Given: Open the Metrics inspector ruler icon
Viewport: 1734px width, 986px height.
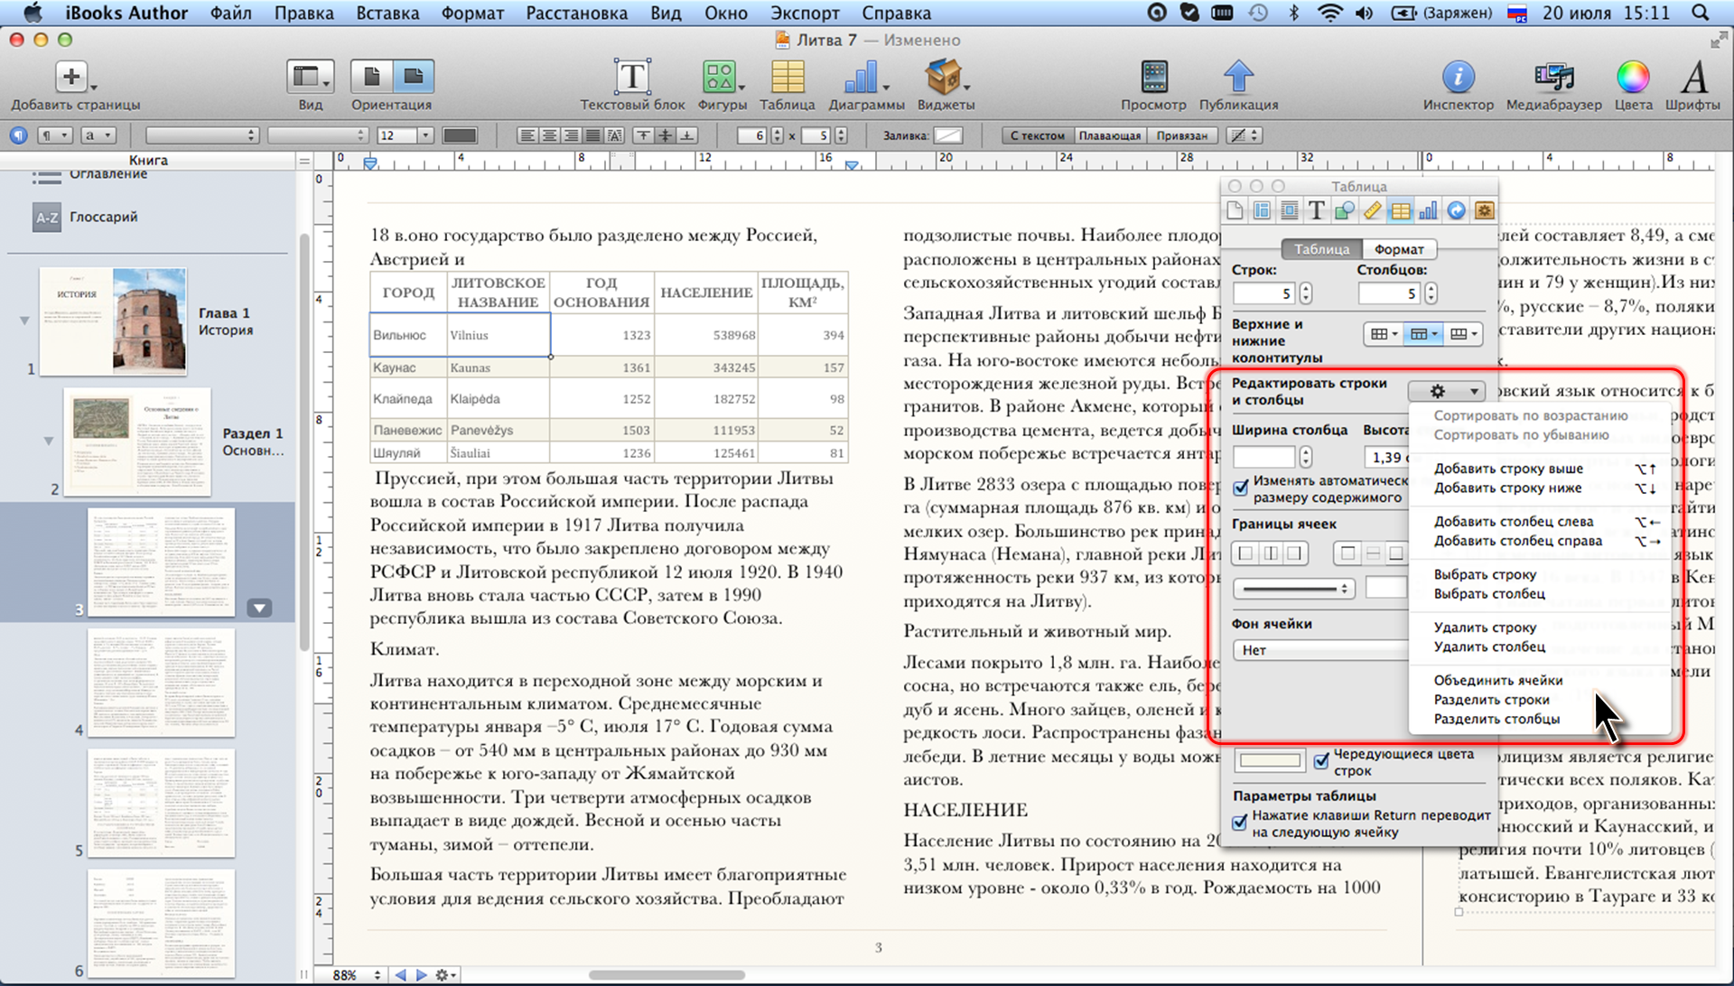Looking at the screenshot, I should click(1372, 210).
